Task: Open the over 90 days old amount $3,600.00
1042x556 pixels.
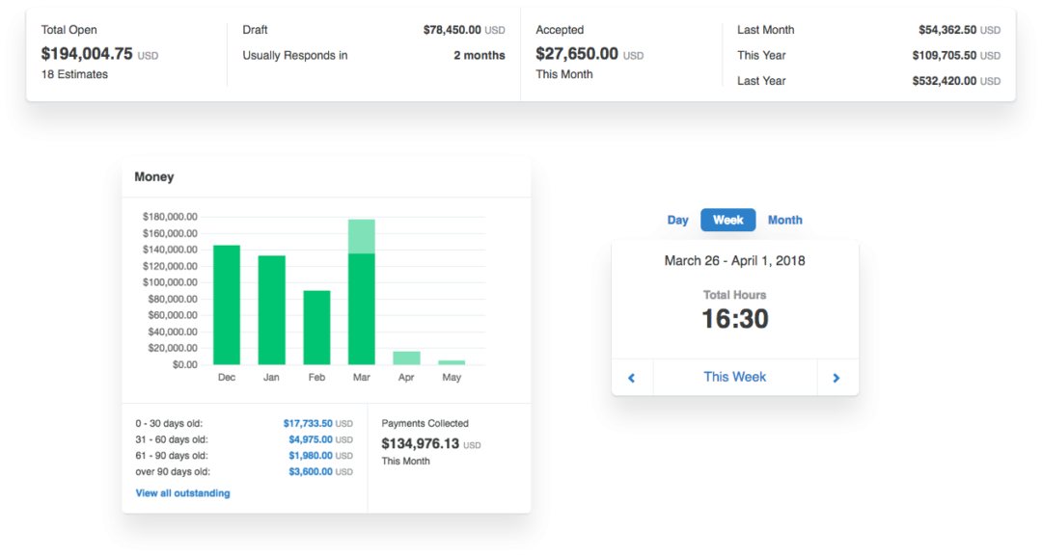Action: (x=310, y=472)
